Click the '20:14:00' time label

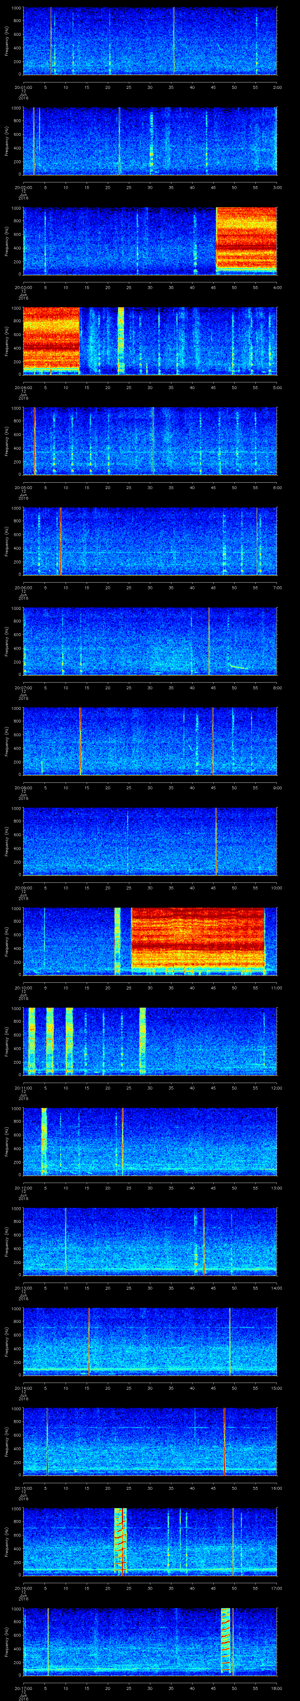(x=23, y=1387)
